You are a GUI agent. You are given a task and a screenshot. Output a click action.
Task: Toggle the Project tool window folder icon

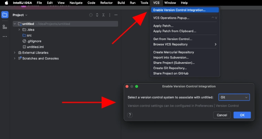pos(5,15)
